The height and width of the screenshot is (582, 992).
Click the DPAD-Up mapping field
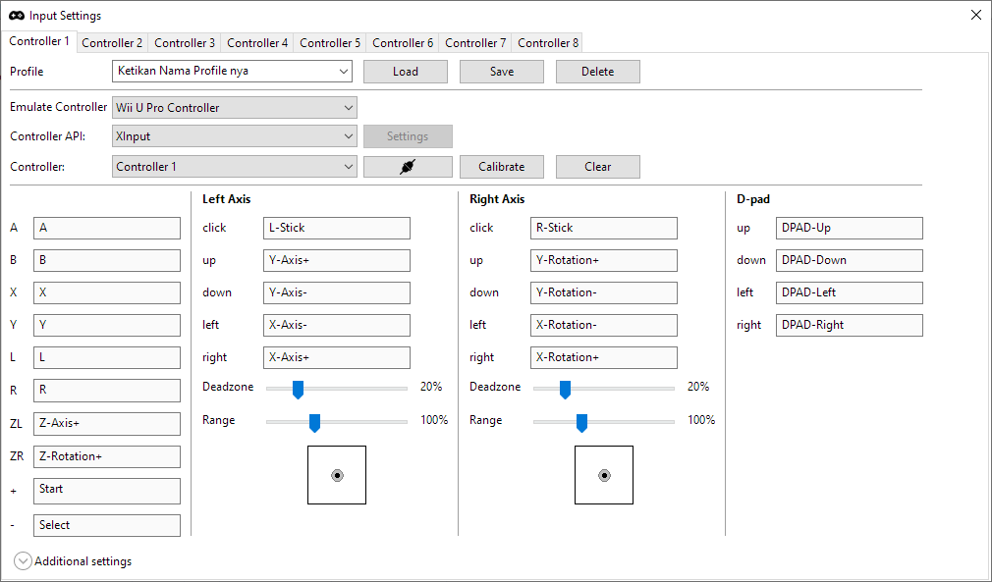tap(849, 227)
